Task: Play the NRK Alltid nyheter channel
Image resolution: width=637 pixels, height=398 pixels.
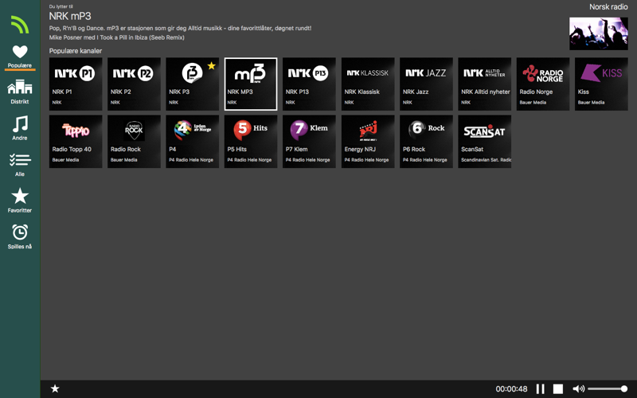Action: click(x=485, y=84)
